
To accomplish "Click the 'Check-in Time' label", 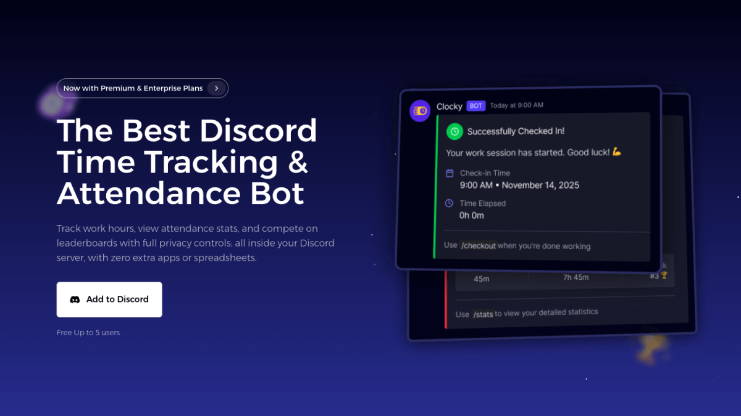I will click(x=485, y=173).
